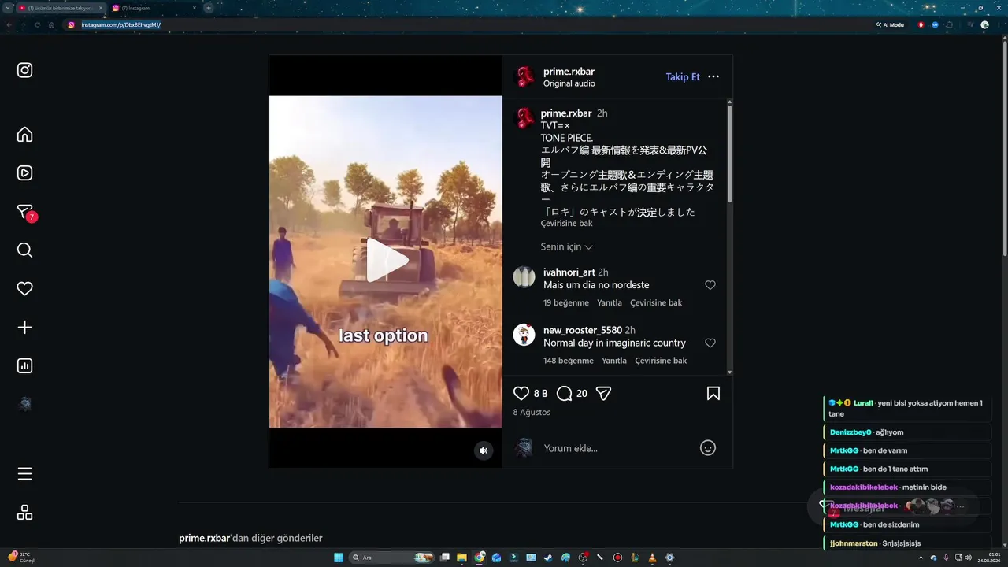Image resolution: width=1008 pixels, height=567 pixels.
Task: Open Windows Start menu
Action: coord(338,558)
